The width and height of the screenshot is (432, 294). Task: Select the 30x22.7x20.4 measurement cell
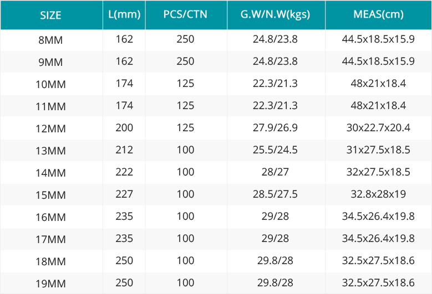click(x=378, y=127)
